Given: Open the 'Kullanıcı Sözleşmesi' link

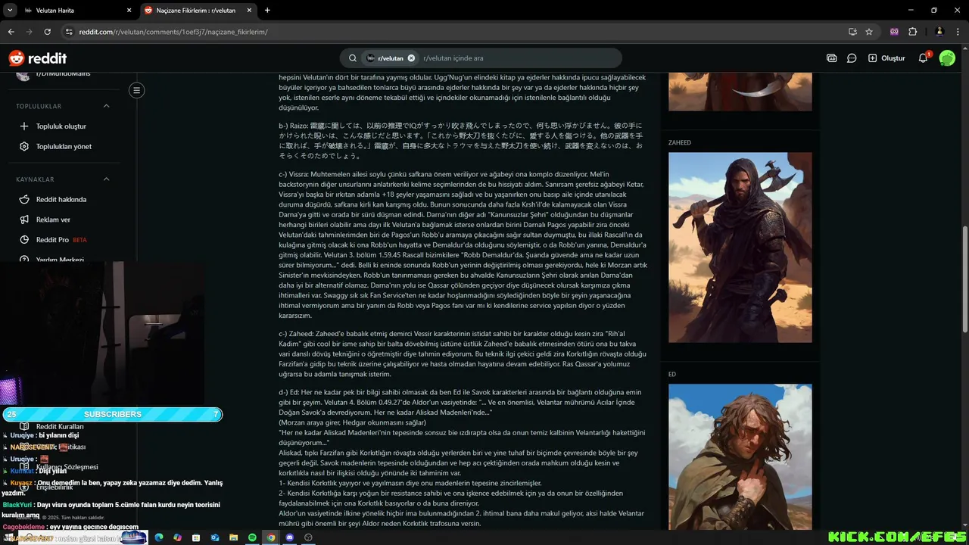Looking at the screenshot, I should click(x=67, y=467).
